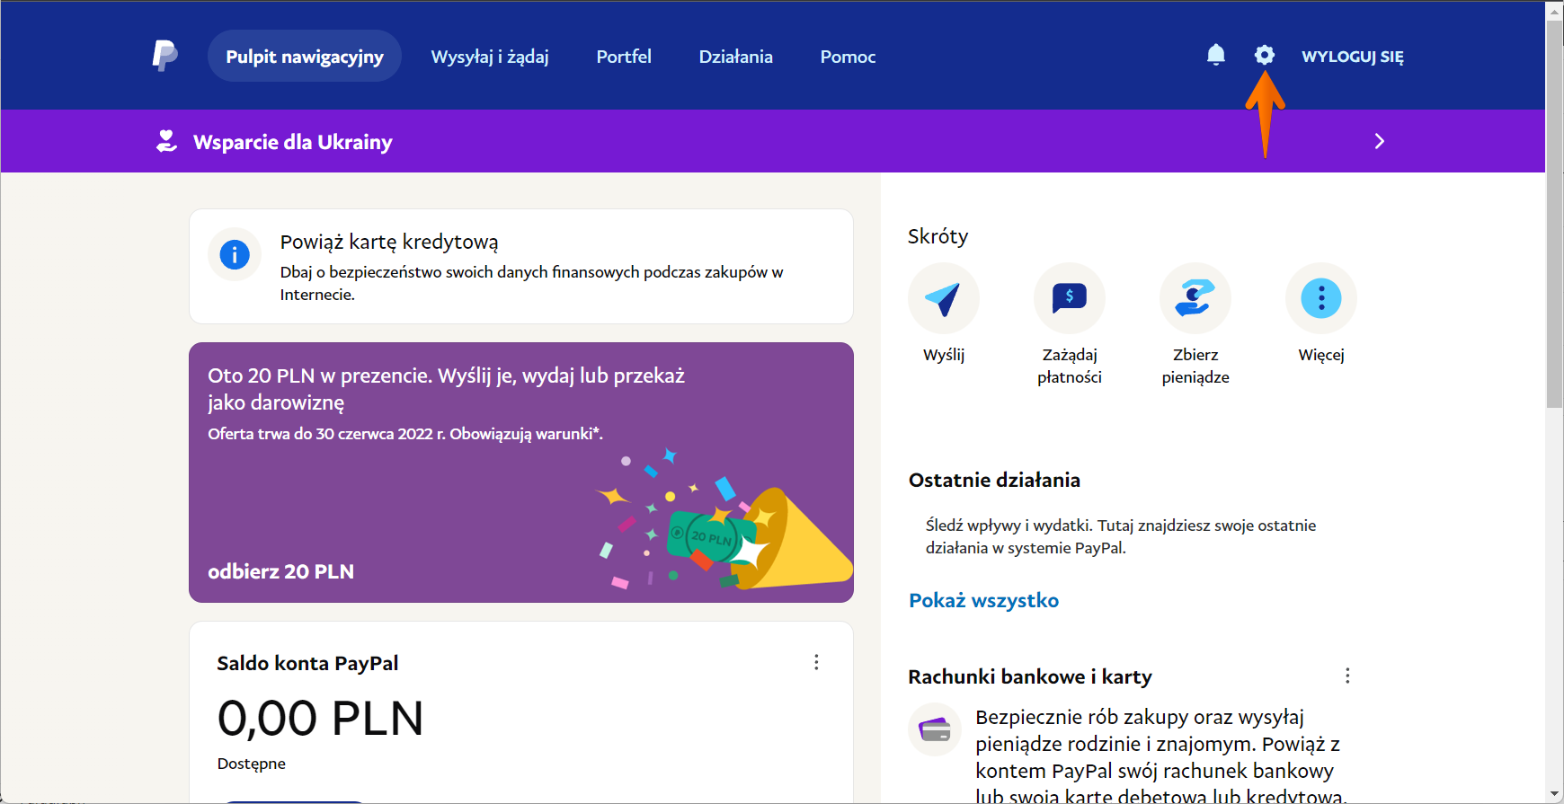1564x804 pixels.
Task: Click the Wyślij paper plane shortcut icon
Action: [x=944, y=298]
